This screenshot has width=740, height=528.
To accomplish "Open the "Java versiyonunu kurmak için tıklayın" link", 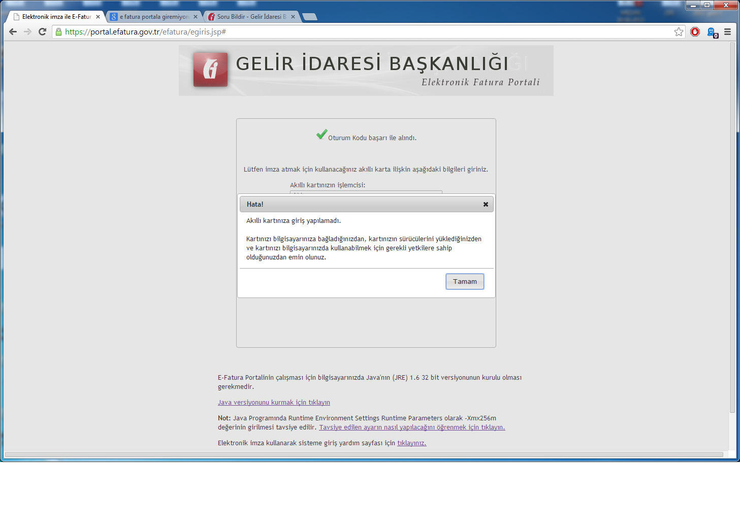I will 274,403.
